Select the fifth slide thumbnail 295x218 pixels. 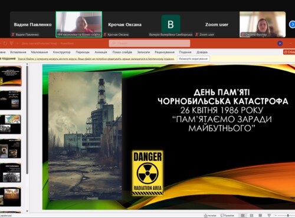tap(11, 173)
